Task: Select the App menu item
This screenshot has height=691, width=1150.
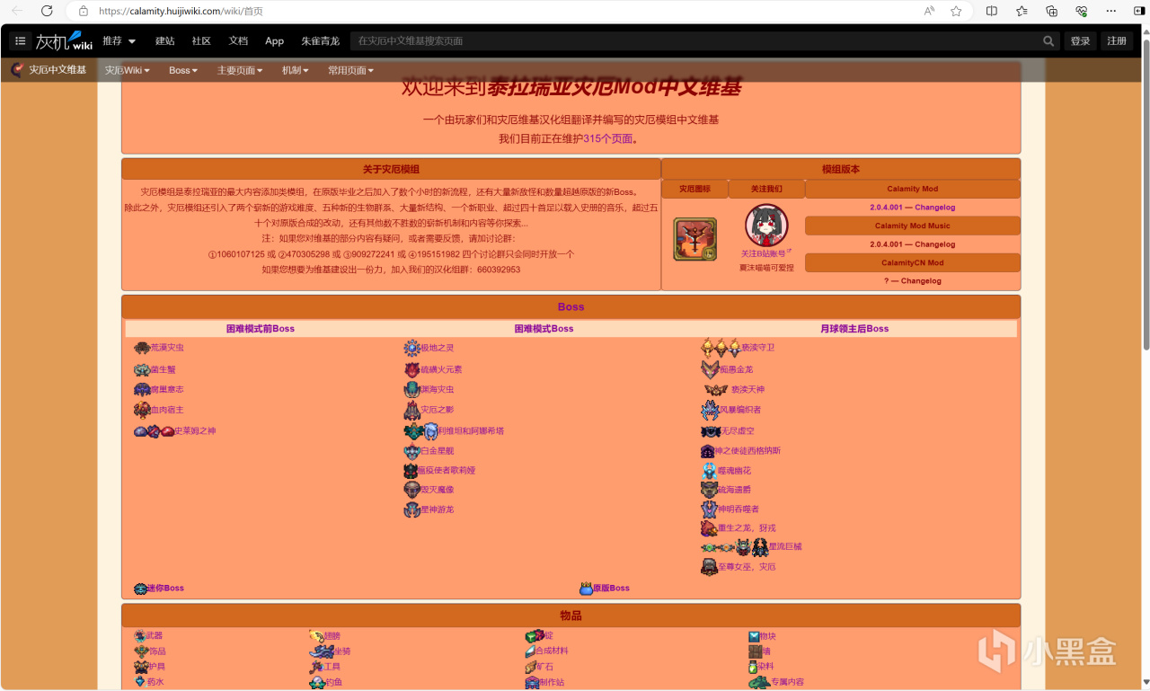Action: [x=275, y=41]
